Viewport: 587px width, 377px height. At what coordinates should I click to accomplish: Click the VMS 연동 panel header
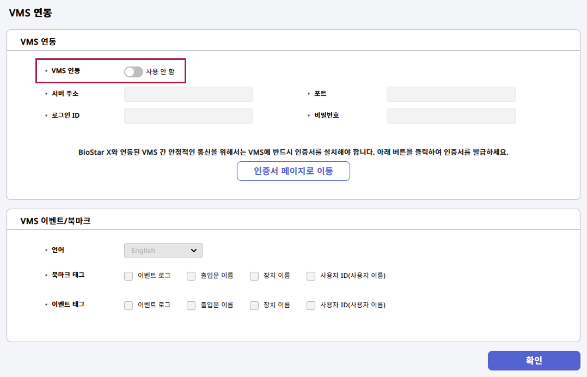point(38,41)
